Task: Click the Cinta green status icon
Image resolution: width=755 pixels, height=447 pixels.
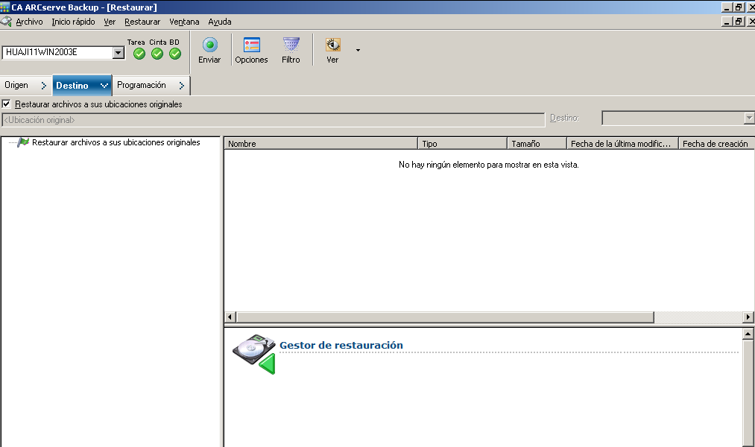Action: point(157,54)
